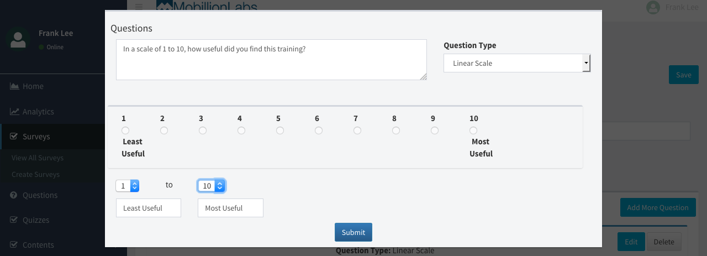Select radio button for rating 5
707x256 pixels.
click(x=280, y=130)
